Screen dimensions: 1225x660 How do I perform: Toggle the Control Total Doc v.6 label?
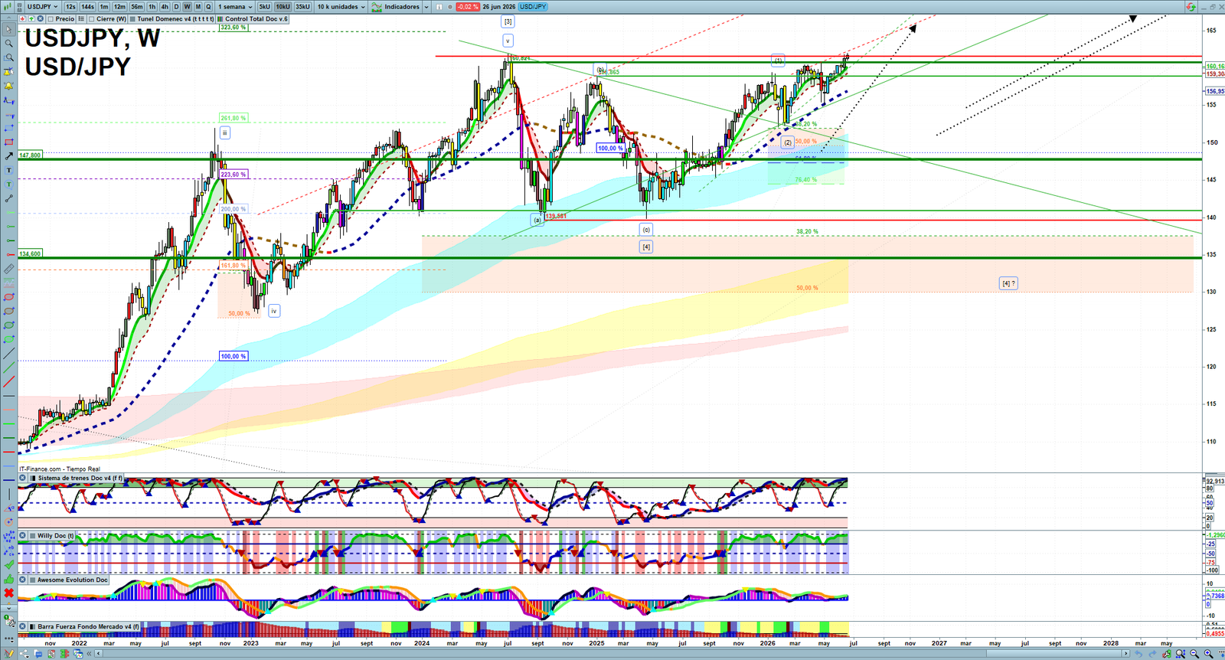click(x=253, y=18)
